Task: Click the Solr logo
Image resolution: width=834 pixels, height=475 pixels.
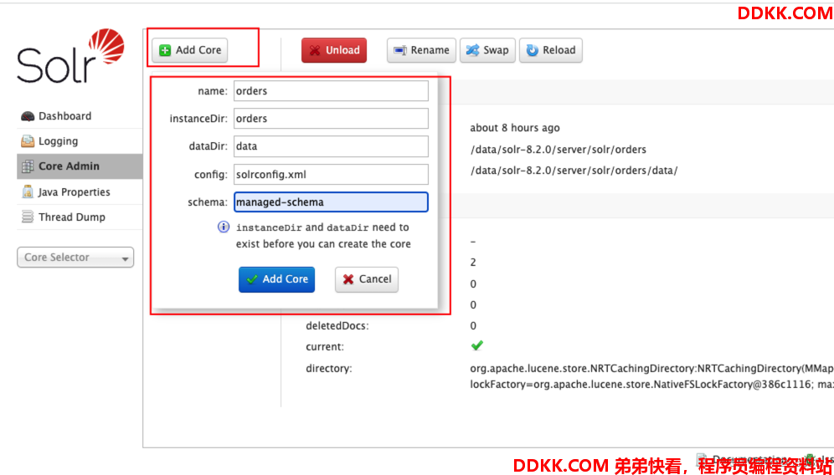Action: [x=70, y=56]
